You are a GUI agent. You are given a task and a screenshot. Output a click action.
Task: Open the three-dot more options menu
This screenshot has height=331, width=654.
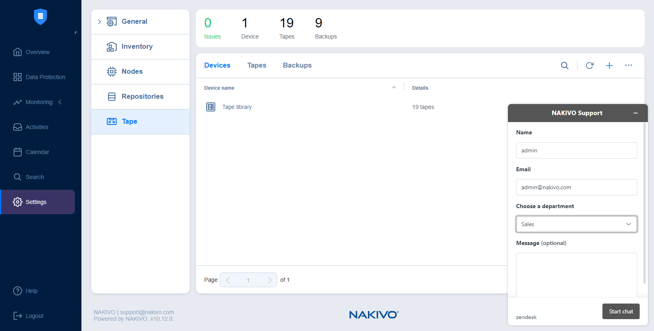click(629, 65)
